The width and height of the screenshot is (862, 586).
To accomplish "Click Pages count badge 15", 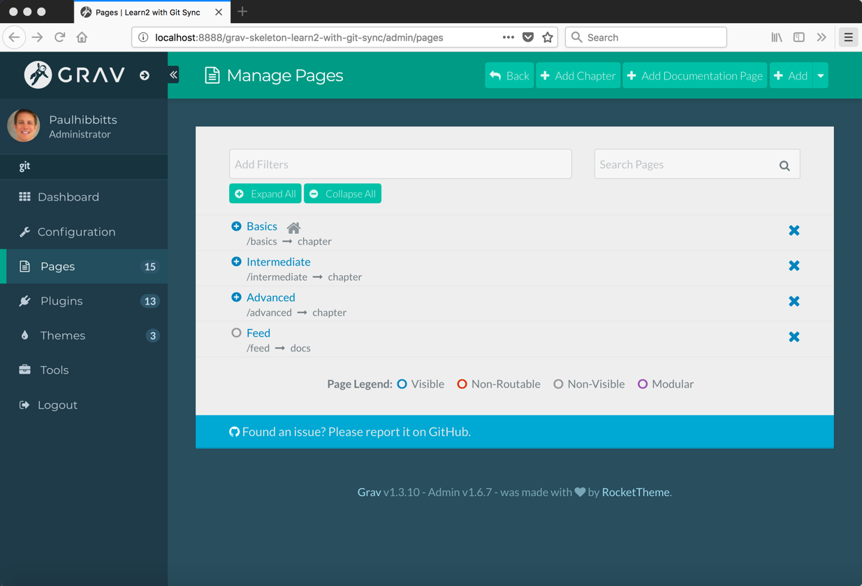I will click(149, 267).
